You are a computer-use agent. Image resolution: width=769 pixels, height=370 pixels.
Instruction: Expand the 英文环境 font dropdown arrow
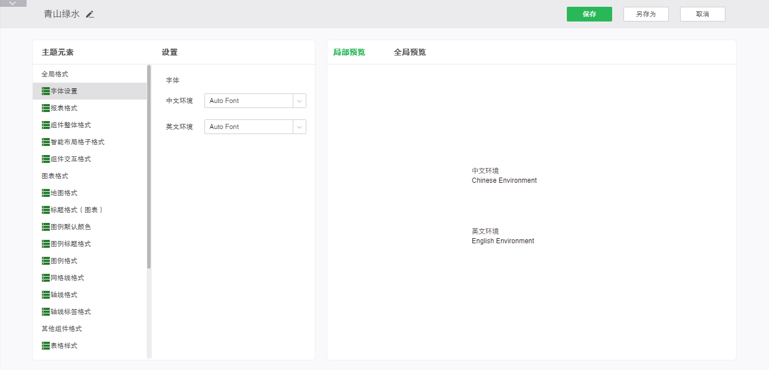point(299,127)
